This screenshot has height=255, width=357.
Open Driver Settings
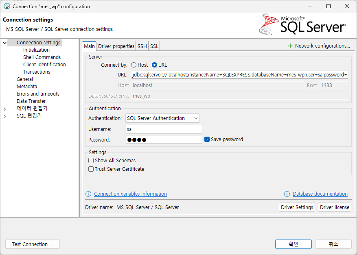297,207
